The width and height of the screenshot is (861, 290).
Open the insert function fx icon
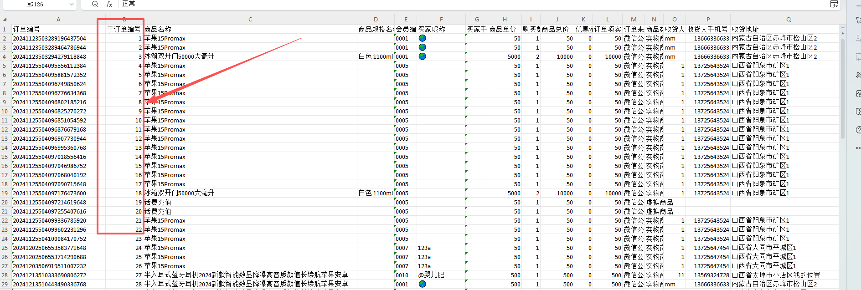(x=109, y=4)
